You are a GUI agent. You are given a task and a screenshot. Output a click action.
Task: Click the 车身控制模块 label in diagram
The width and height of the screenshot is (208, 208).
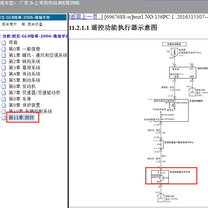(196, 101)
